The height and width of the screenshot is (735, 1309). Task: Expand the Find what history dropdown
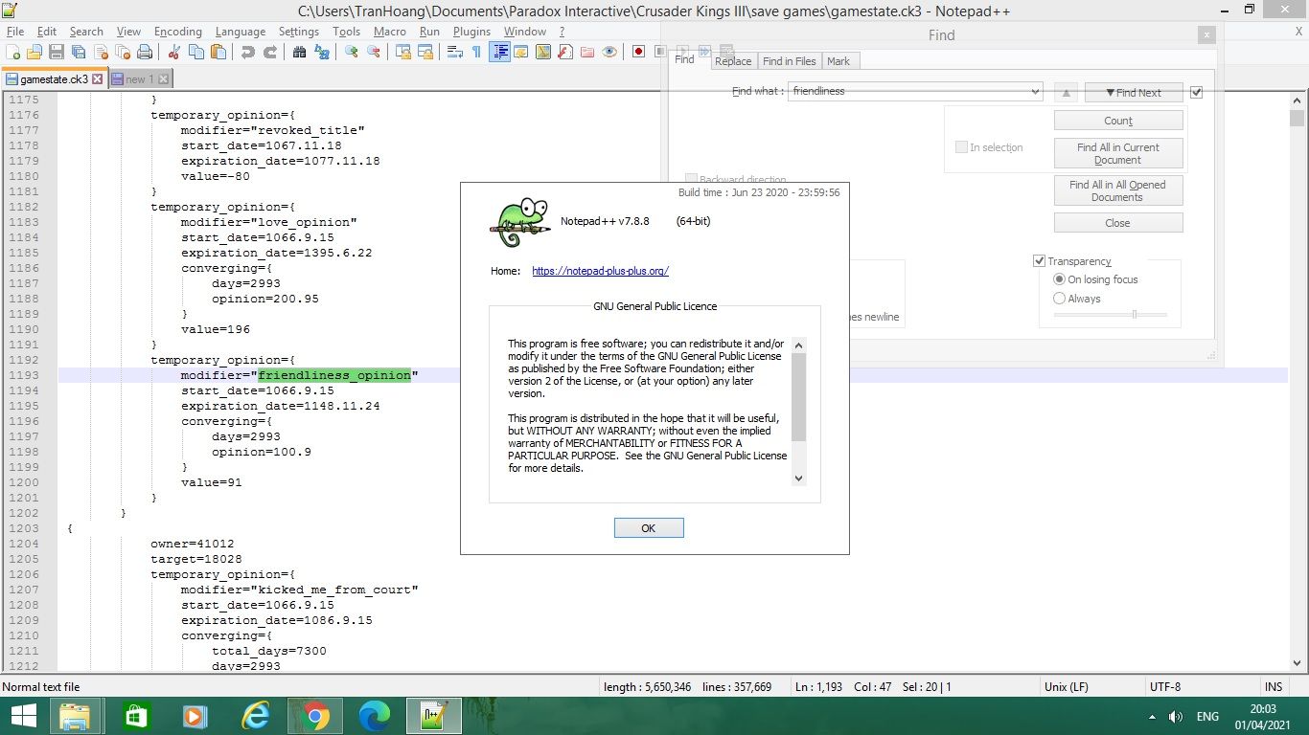click(x=1035, y=92)
